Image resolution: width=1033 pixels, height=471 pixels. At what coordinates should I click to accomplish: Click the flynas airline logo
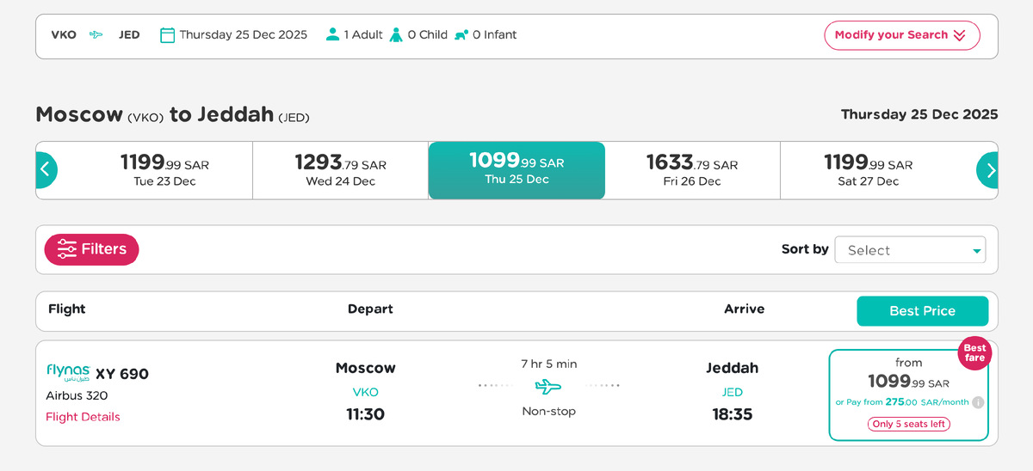68,371
